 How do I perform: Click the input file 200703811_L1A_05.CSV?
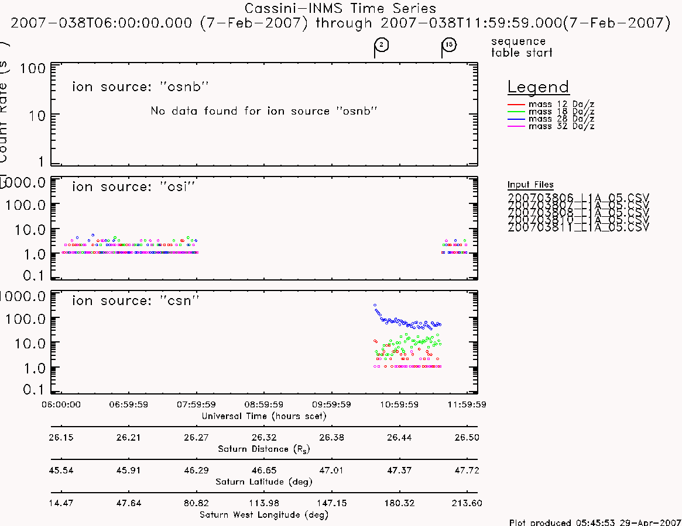578,227
